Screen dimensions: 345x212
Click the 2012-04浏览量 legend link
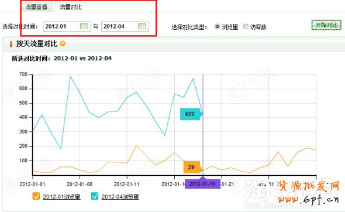120,196
